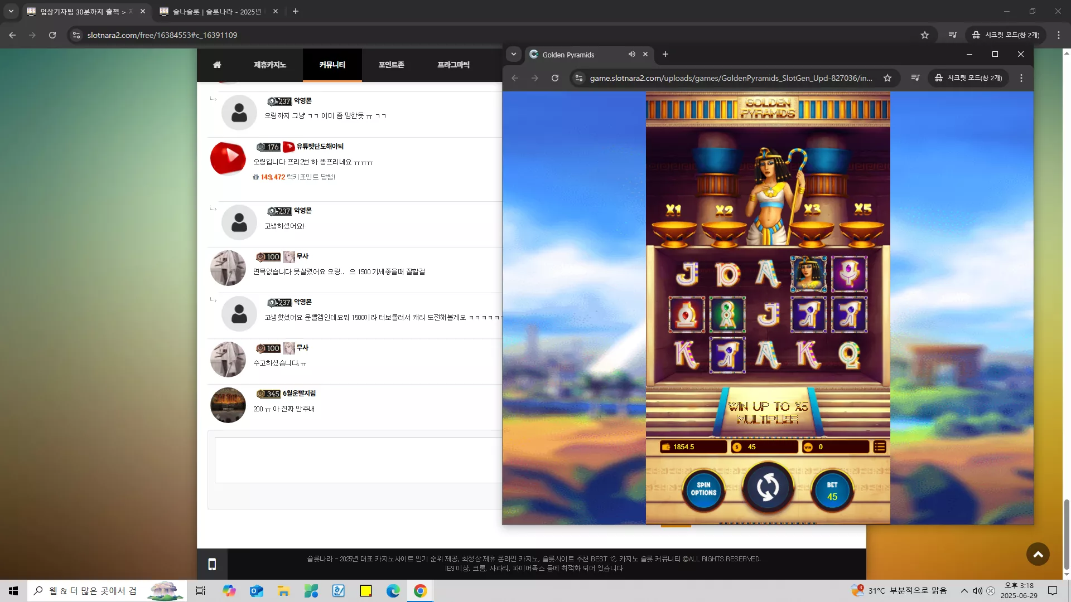Click the 6월운빨지림 username
Viewport: 1071px width, 602px height.
pyautogui.click(x=299, y=394)
